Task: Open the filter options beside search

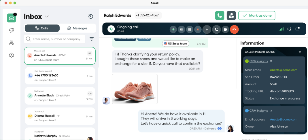Action: [x=92, y=39]
